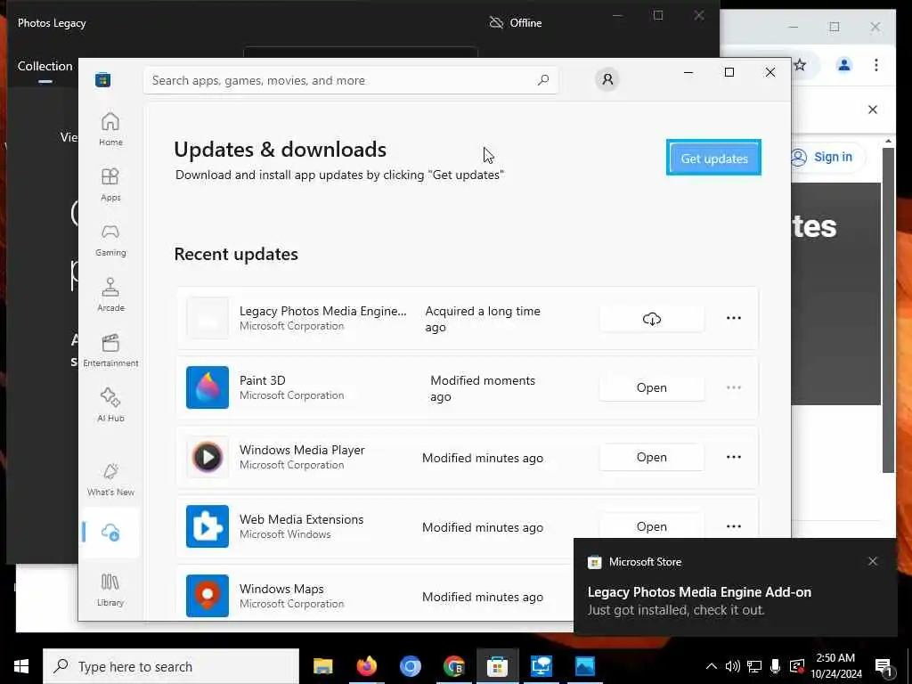Viewport: 912px width, 684px height.
Task: Bookmark page with star icon in Chrome
Action: point(801,64)
